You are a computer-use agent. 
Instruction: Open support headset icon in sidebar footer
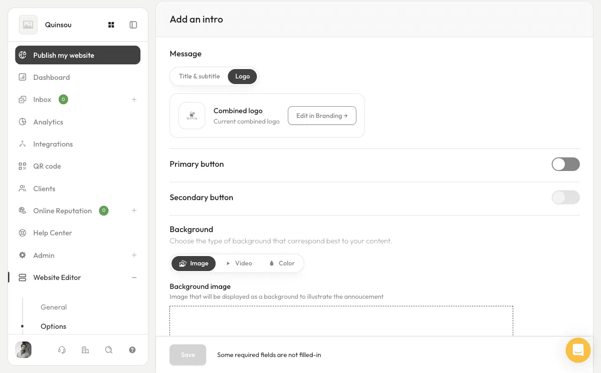(62, 350)
